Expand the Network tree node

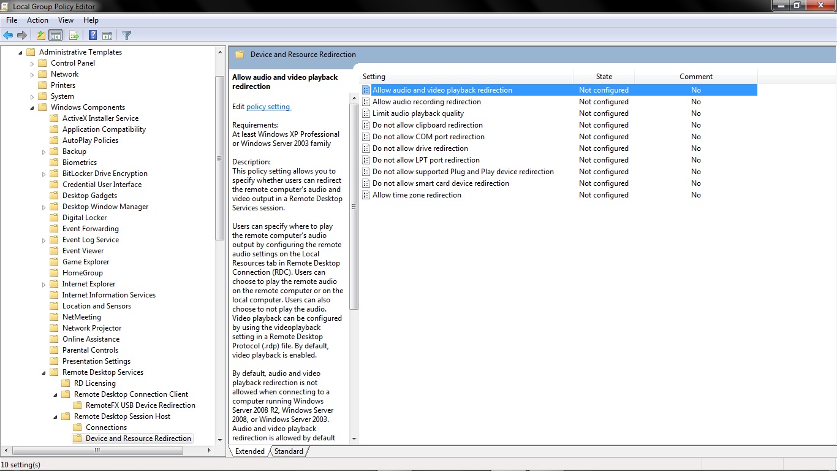(x=32, y=74)
